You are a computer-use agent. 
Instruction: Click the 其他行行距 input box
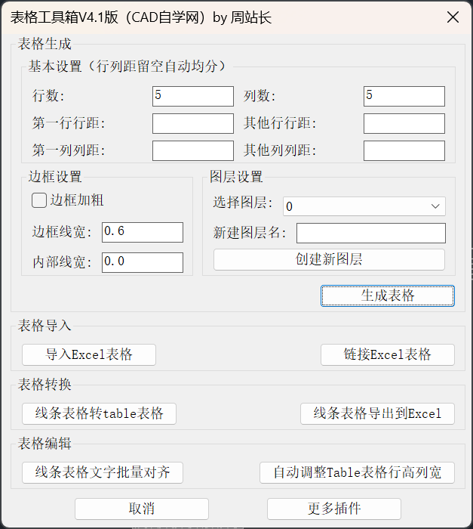point(404,123)
